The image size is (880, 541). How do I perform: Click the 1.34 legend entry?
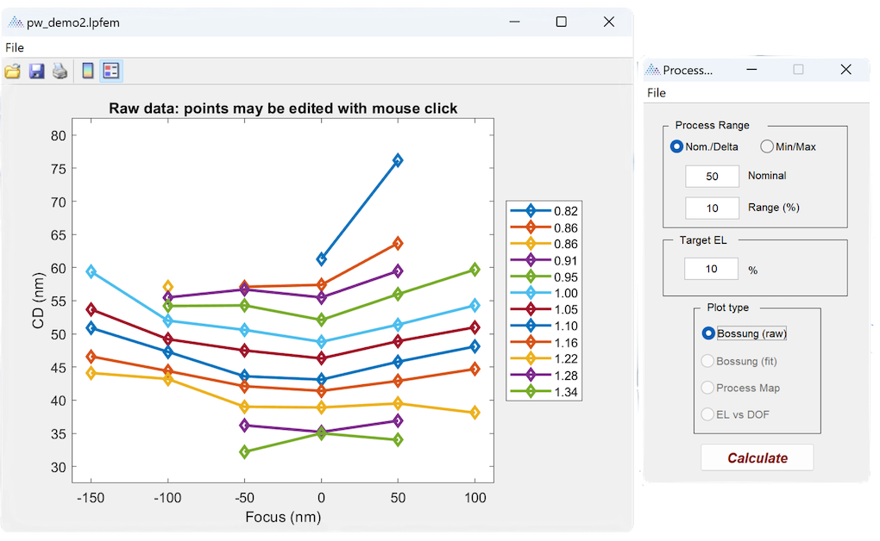tap(544, 393)
